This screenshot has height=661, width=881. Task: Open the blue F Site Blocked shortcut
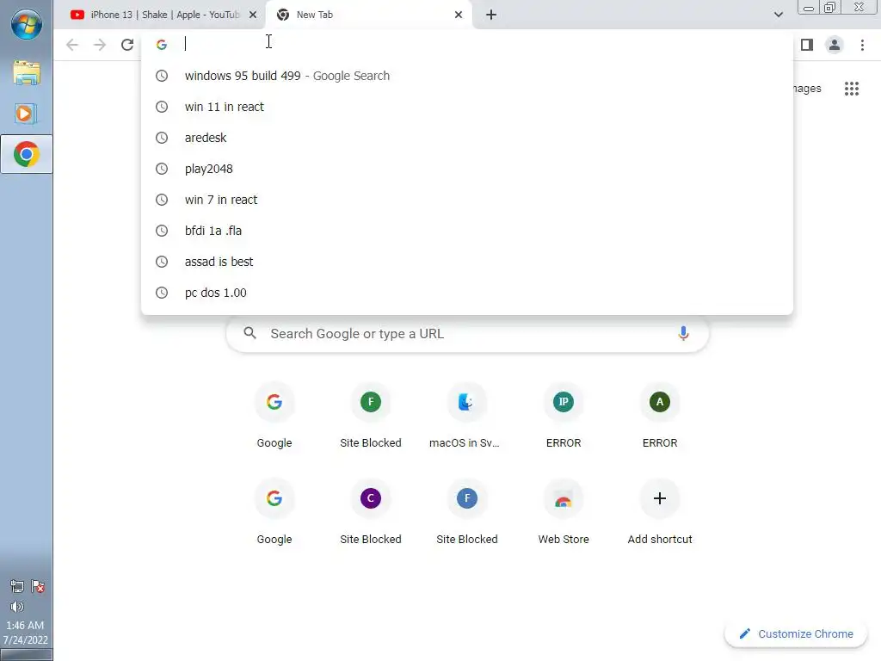[467, 513]
